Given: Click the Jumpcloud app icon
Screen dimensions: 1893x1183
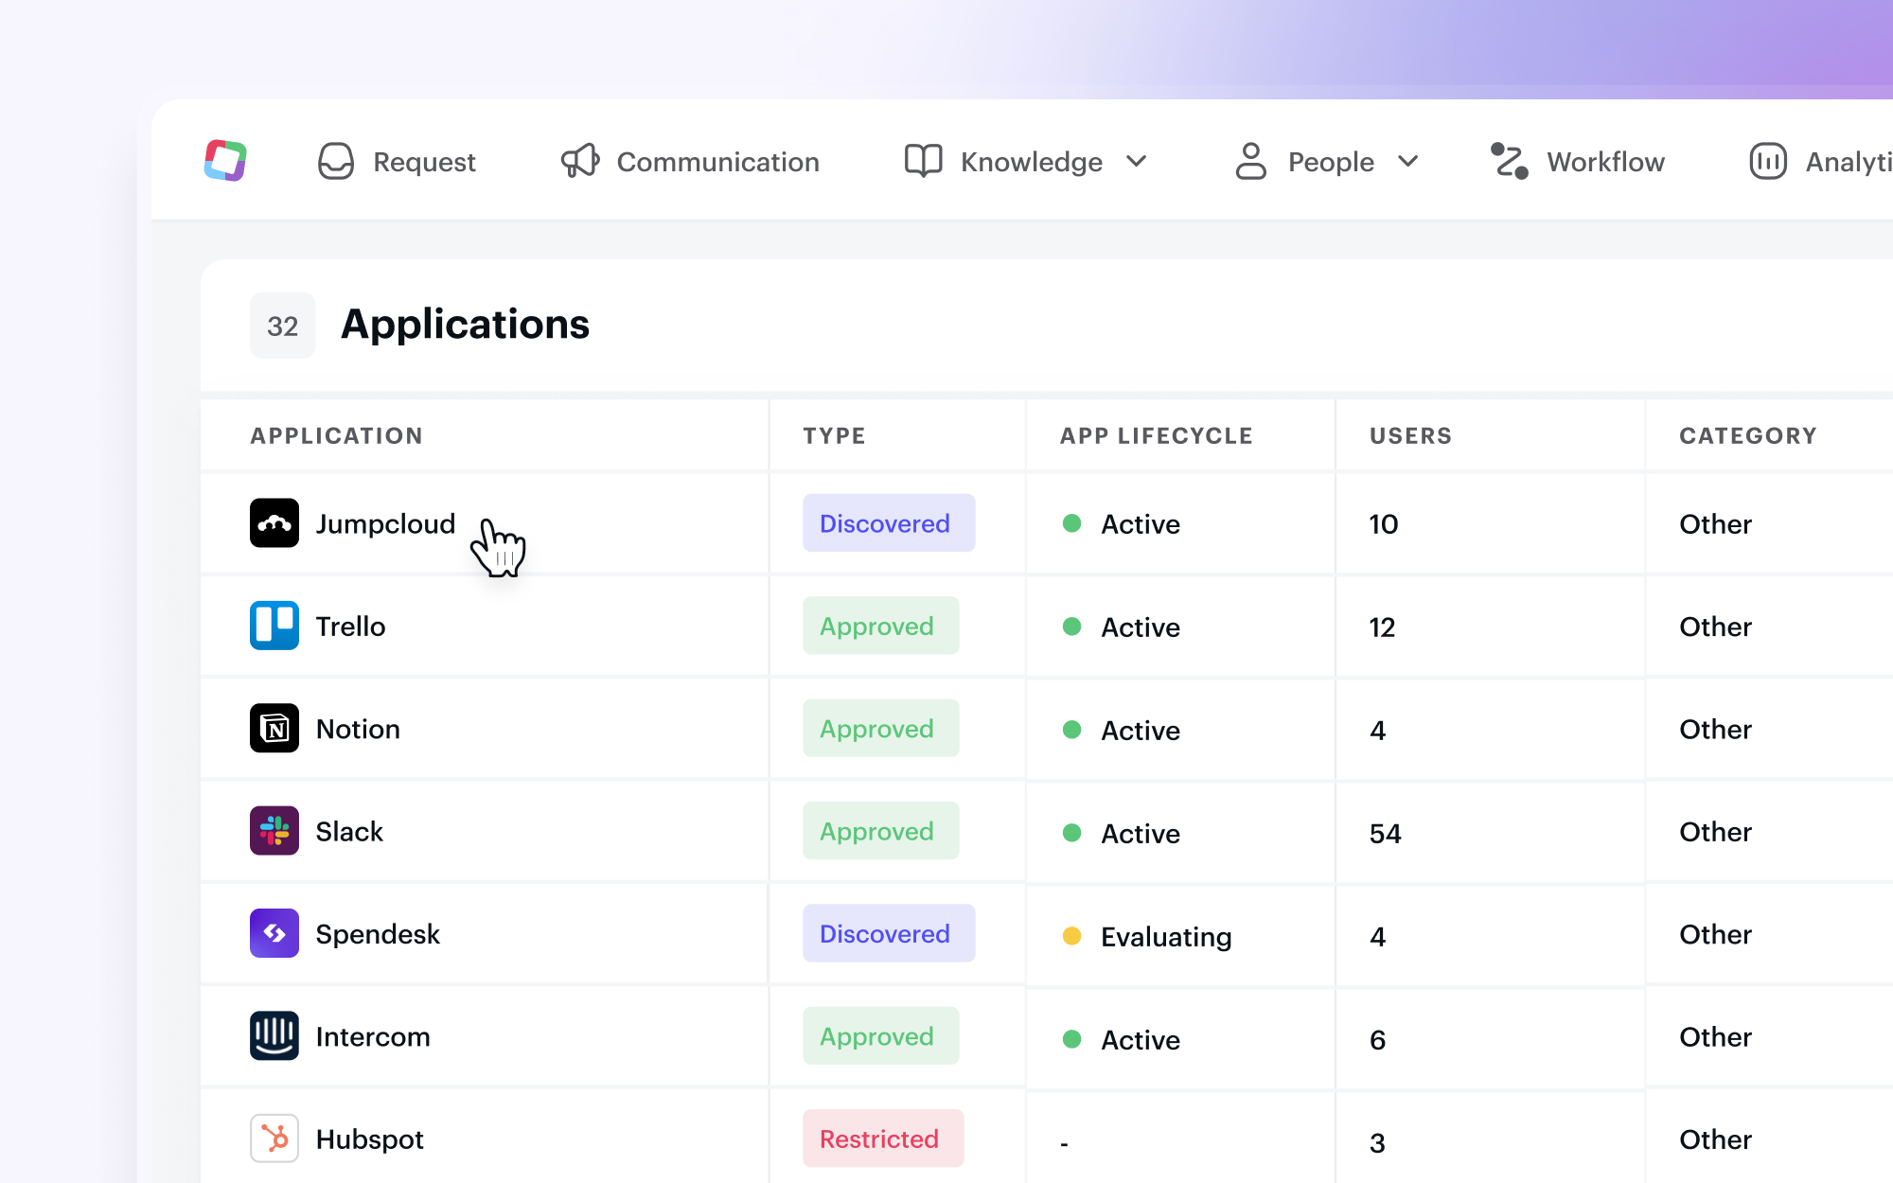Looking at the screenshot, I should click(274, 523).
